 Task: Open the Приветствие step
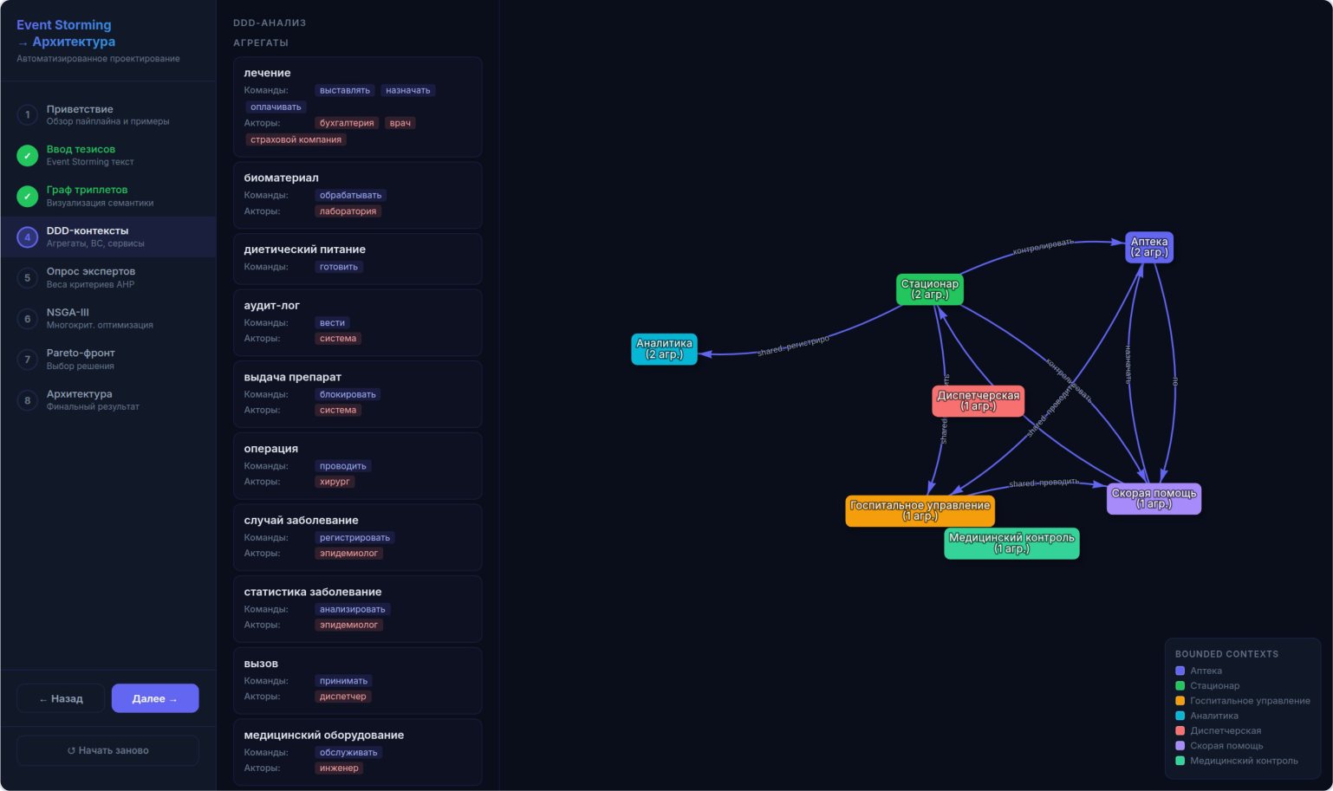click(x=108, y=114)
